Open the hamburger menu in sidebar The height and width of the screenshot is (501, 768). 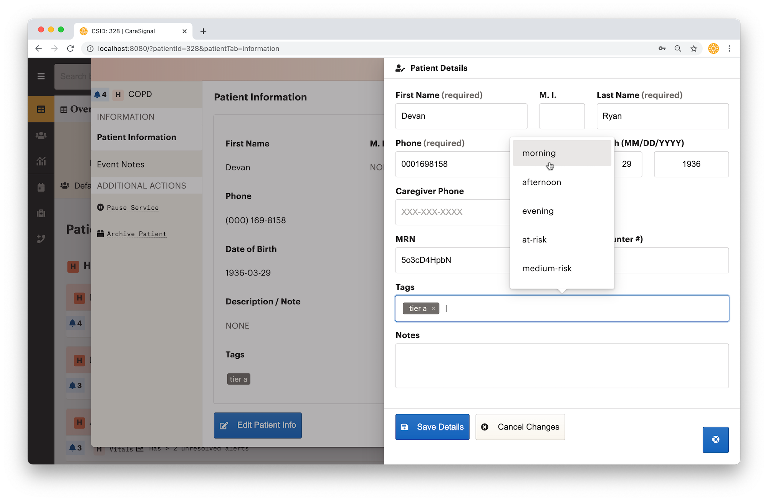pos(41,76)
